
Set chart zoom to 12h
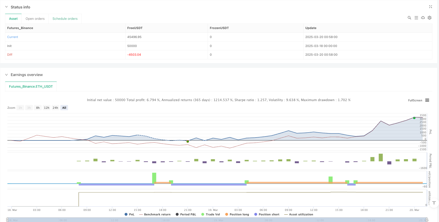click(x=47, y=108)
